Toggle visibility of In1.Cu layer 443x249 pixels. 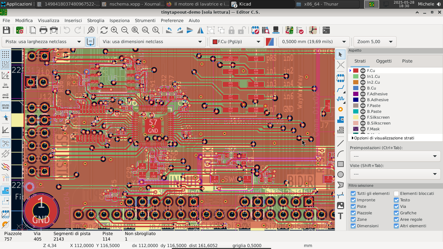coord(363,77)
